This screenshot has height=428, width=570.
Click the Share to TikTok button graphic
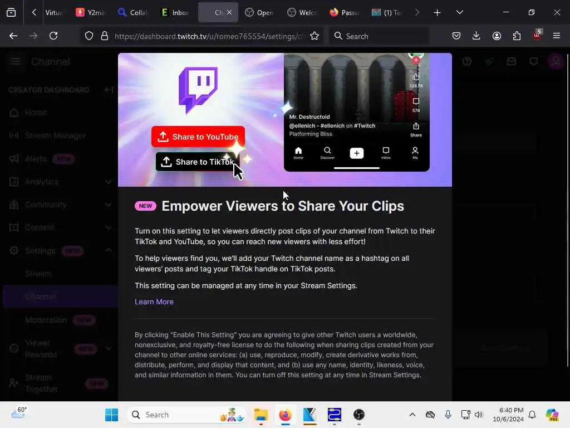[x=198, y=162]
